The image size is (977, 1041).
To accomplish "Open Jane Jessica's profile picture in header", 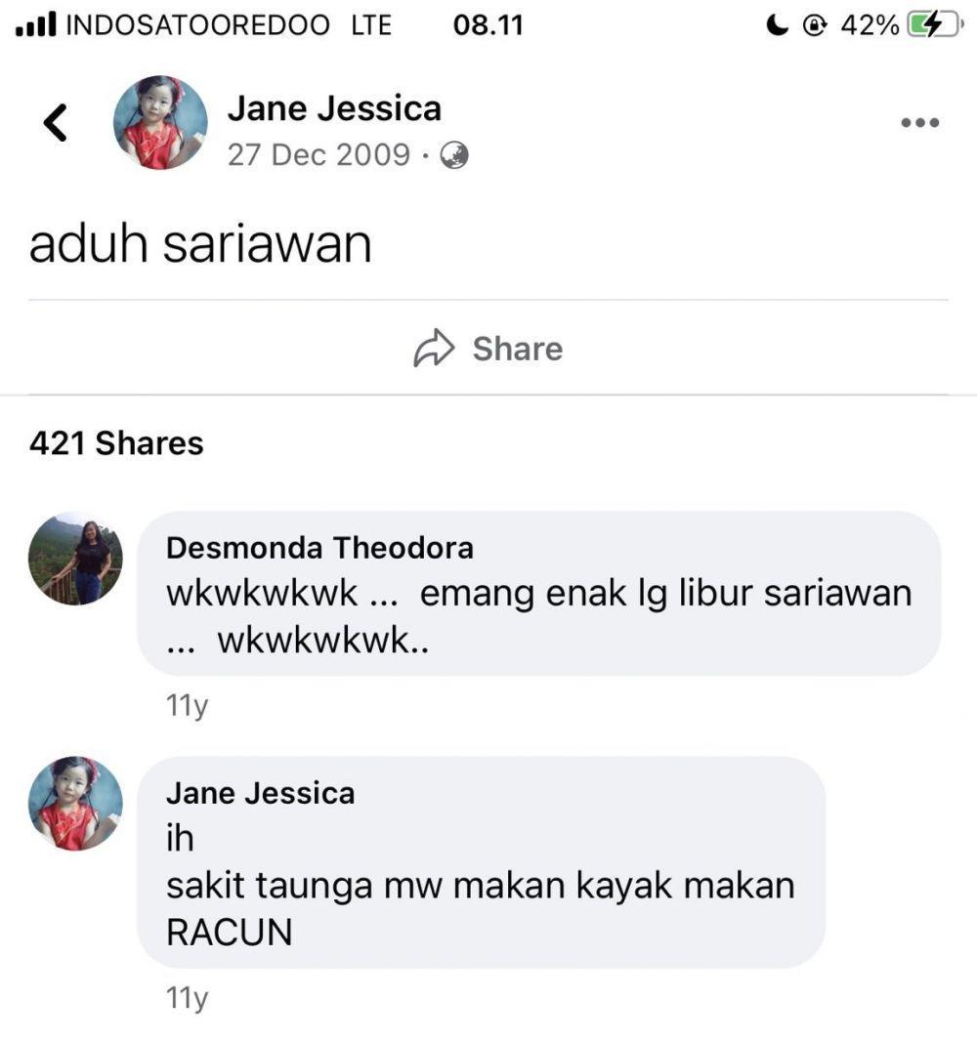I will [160, 122].
